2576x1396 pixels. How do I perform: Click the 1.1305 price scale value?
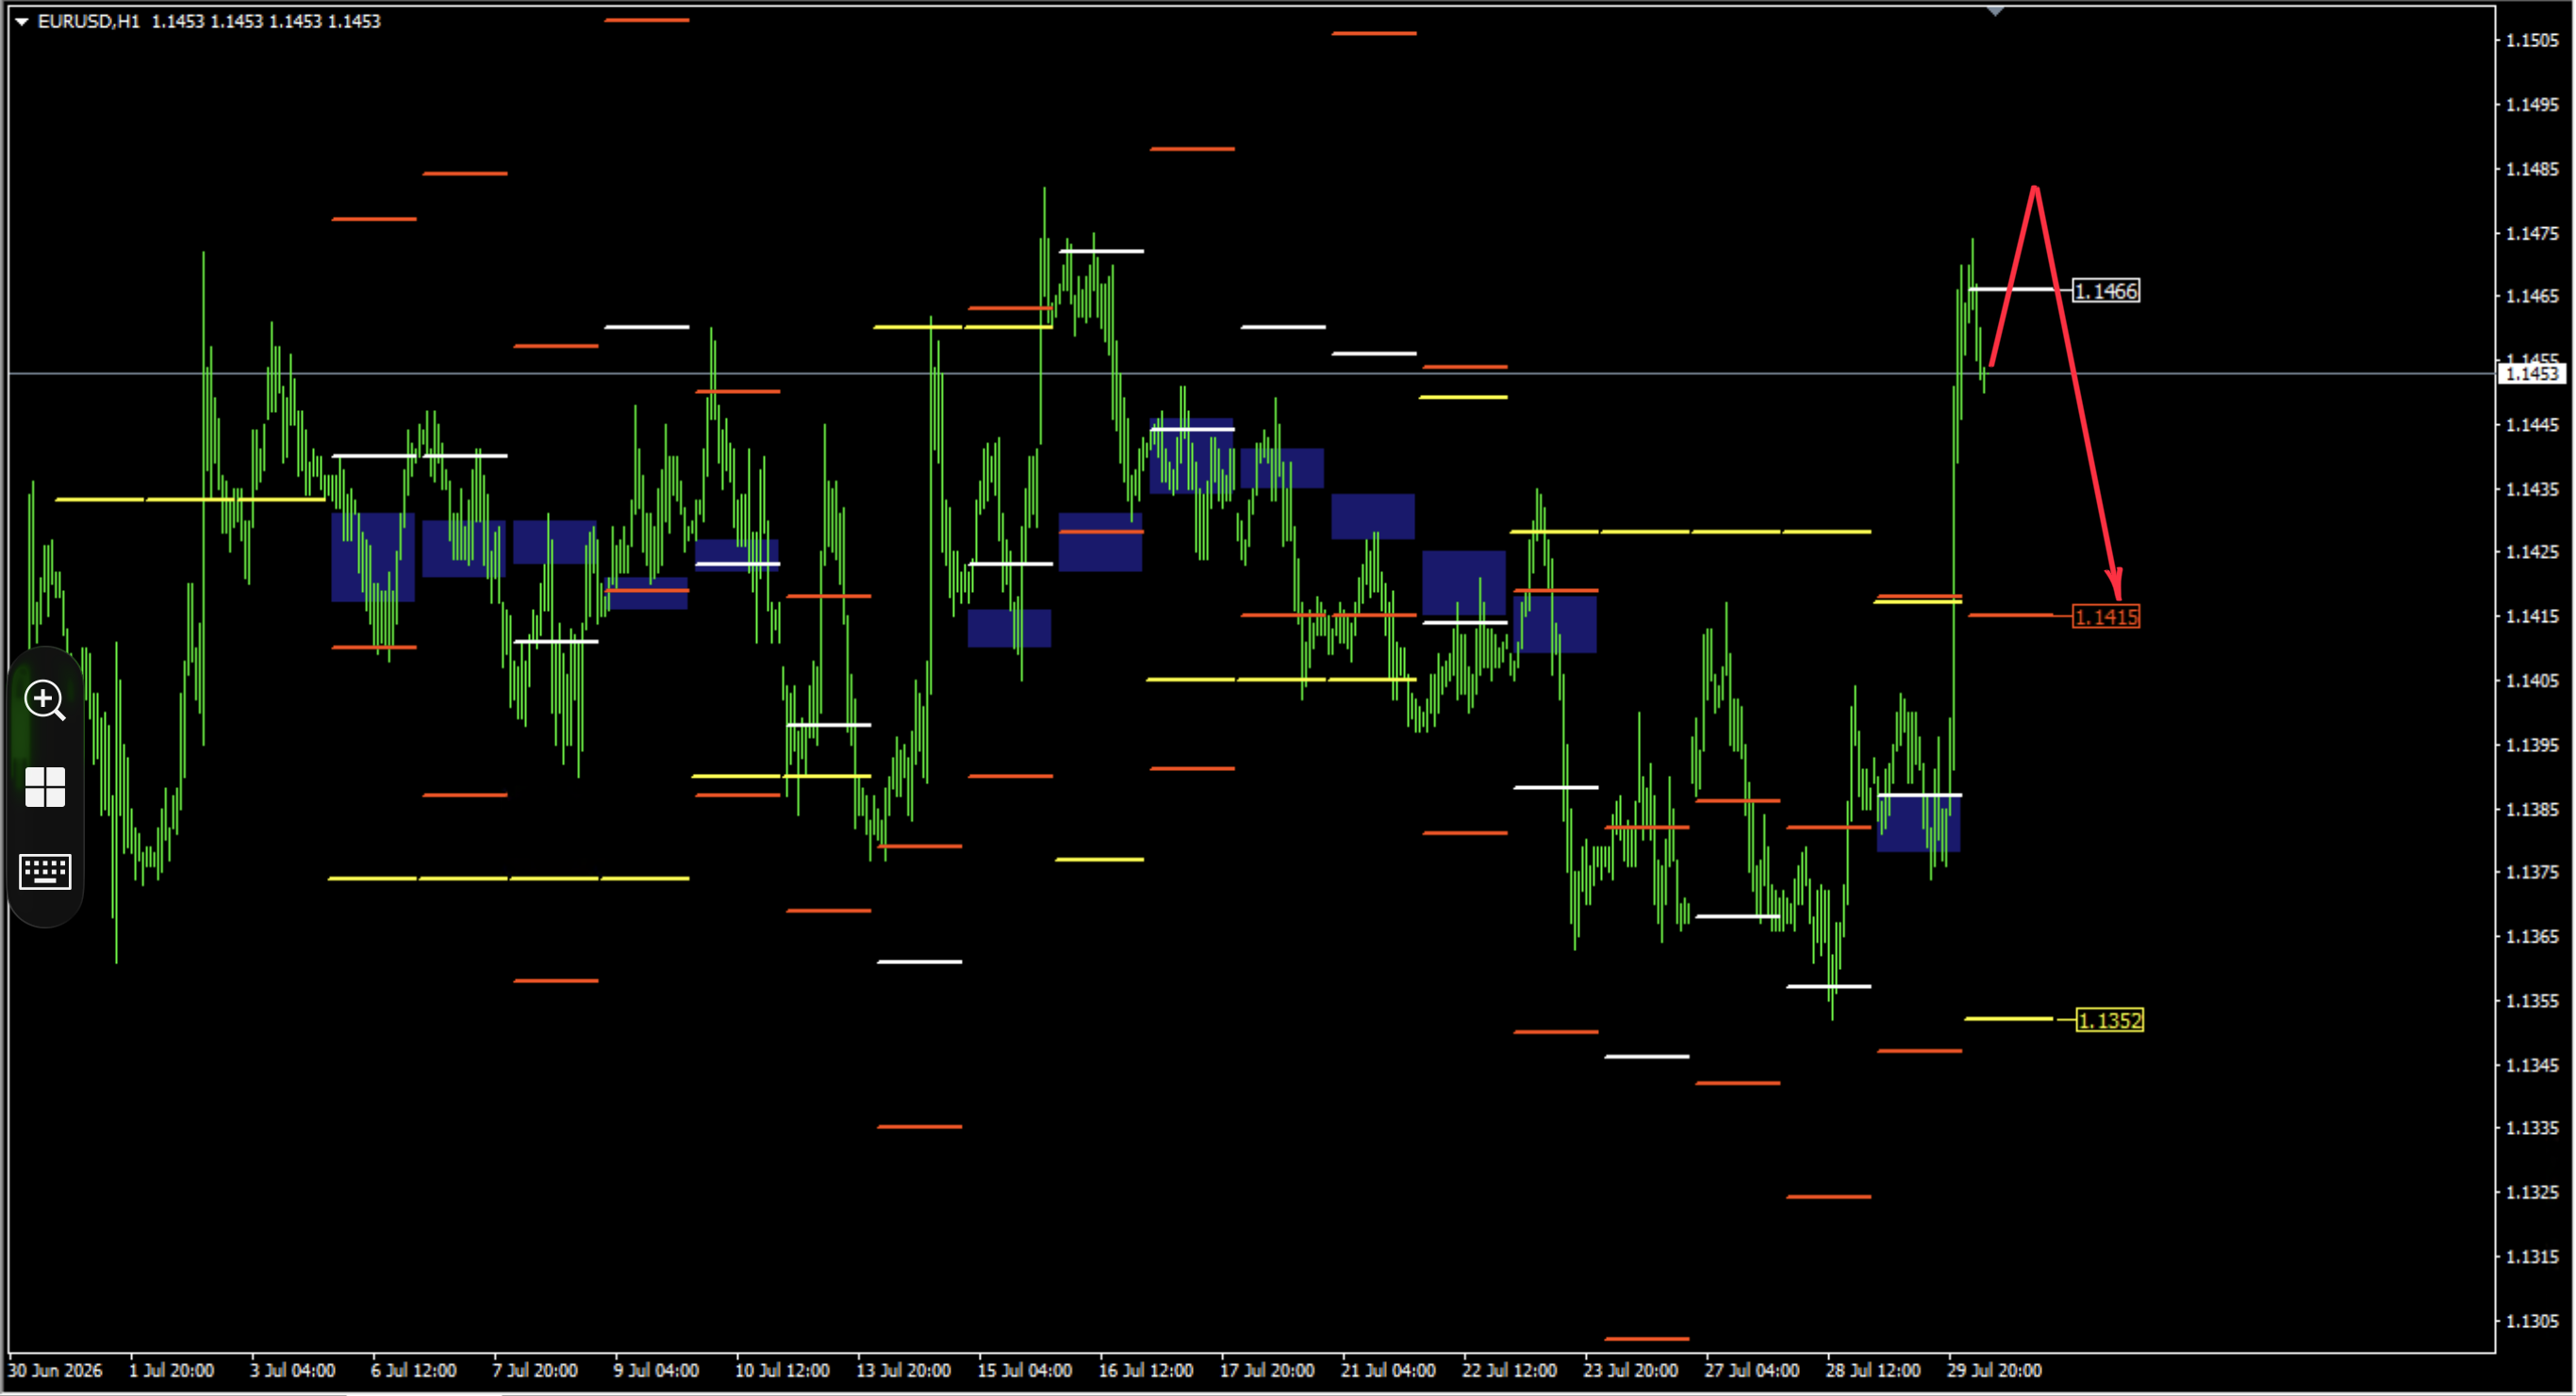2532,1321
